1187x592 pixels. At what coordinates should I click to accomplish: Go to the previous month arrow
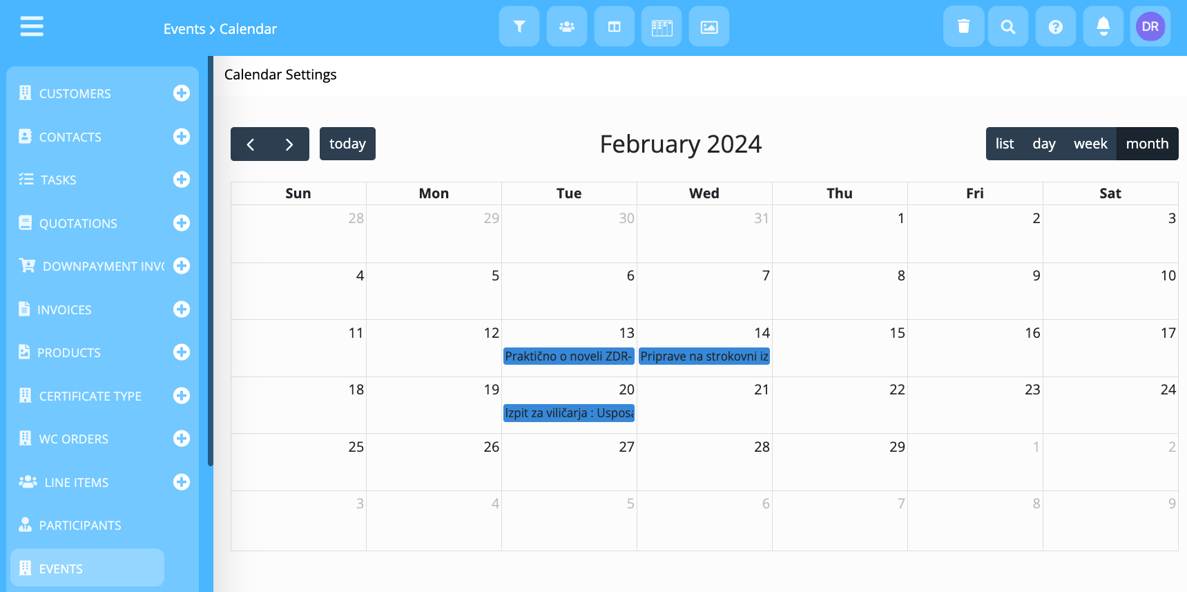pyautogui.click(x=251, y=144)
